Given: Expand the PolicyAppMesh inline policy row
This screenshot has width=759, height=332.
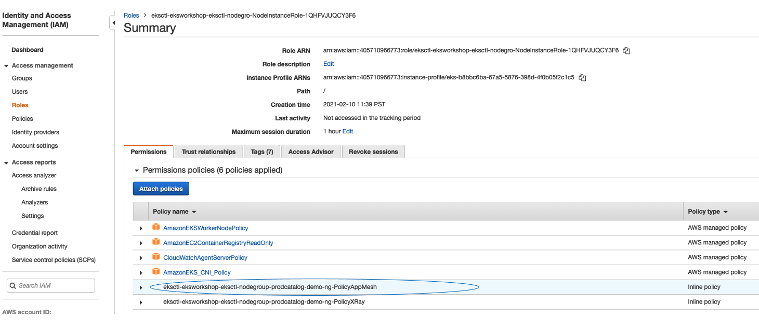Looking at the screenshot, I should (141, 287).
